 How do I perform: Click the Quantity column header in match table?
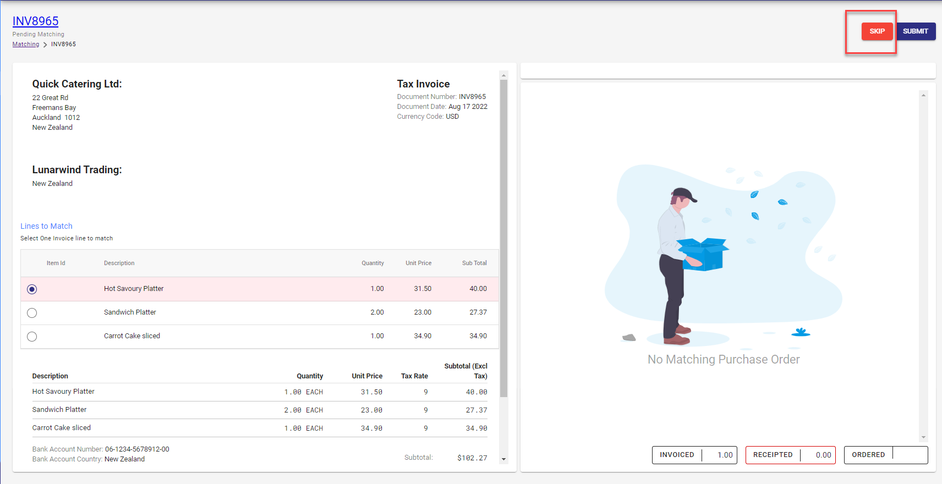point(373,263)
